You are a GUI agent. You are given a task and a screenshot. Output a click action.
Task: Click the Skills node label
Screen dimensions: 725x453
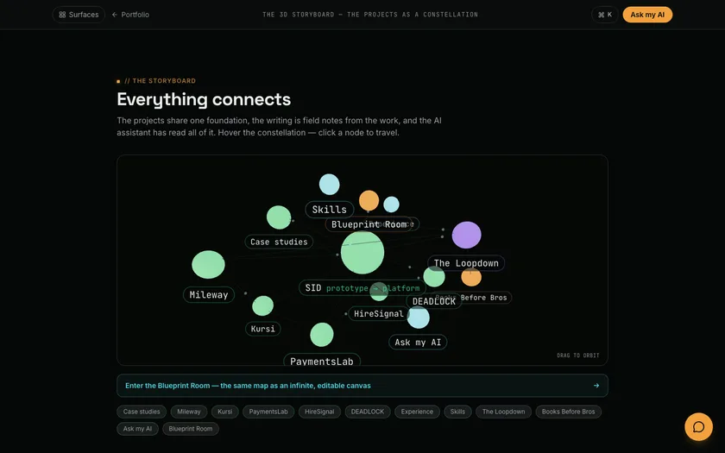(329, 210)
